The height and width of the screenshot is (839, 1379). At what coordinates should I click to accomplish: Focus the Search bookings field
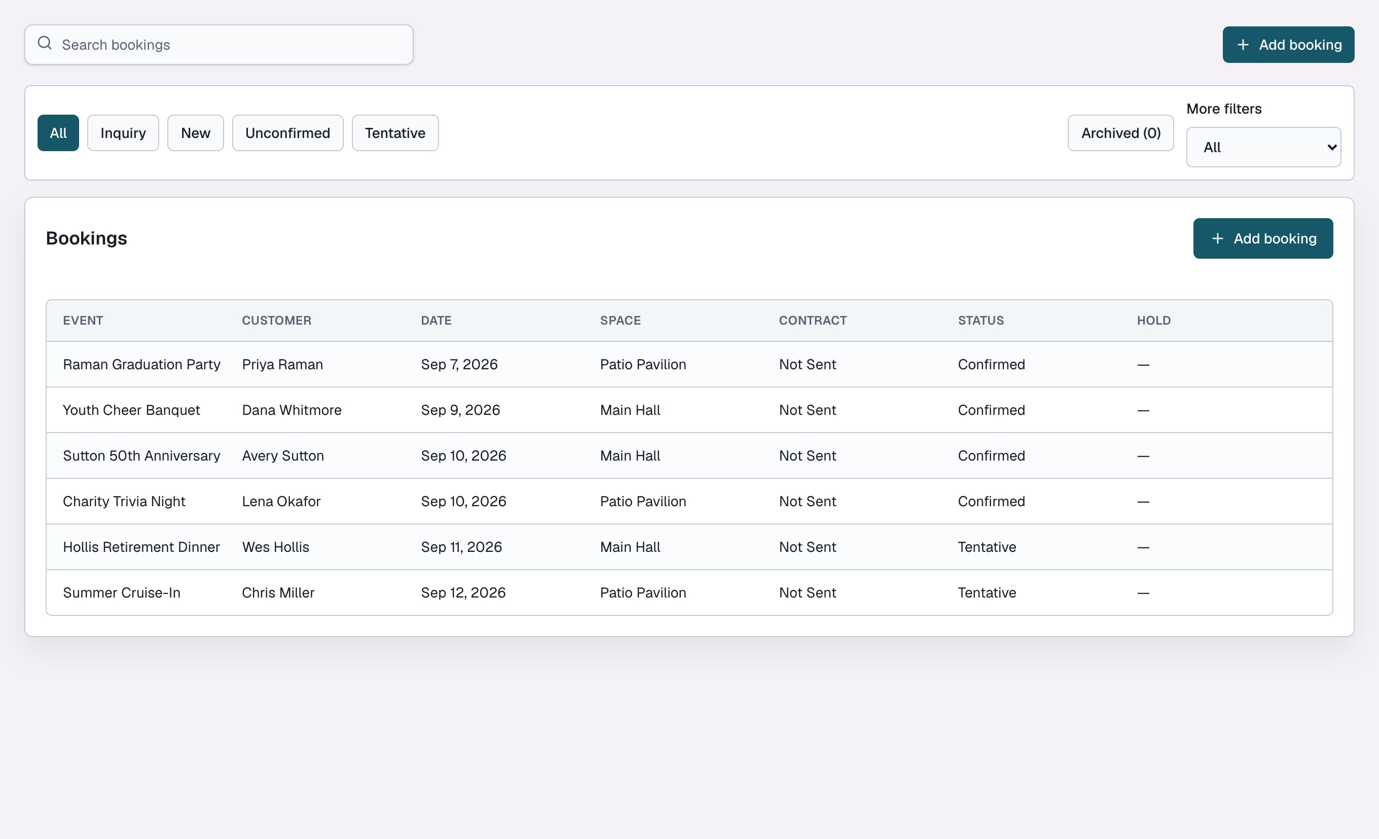219,45
